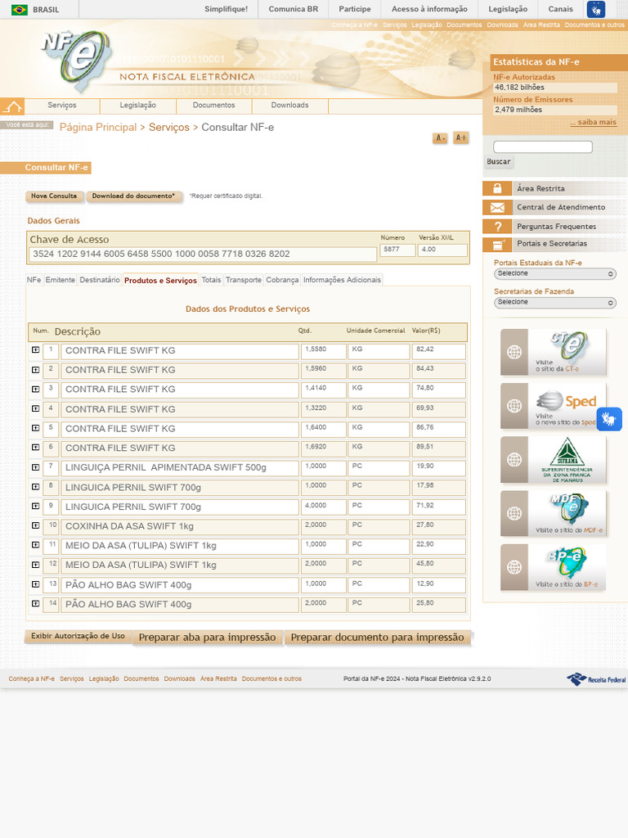Switch to the Cobrança tab
Image resolution: width=628 pixels, height=838 pixels.
click(282, 280)
